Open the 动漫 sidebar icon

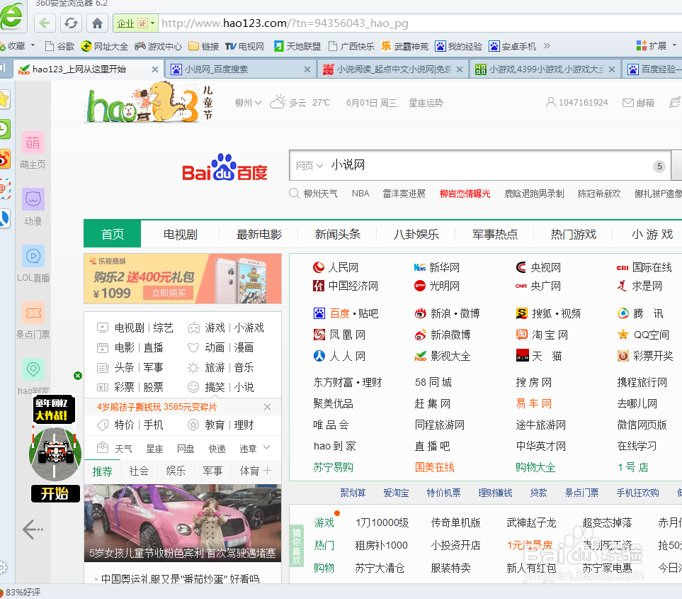[x=33, y=199]
